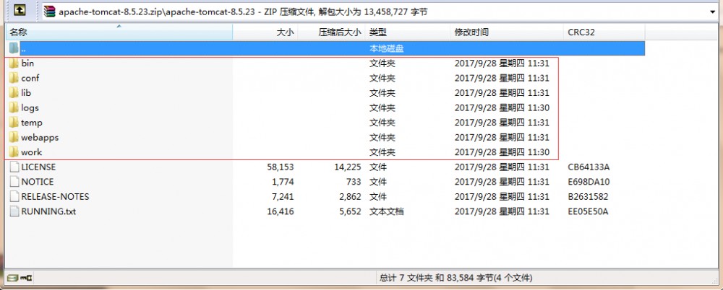Select the parent folder ".." row
The width and height of the screenshot is (723, 290).
(326, 48)
